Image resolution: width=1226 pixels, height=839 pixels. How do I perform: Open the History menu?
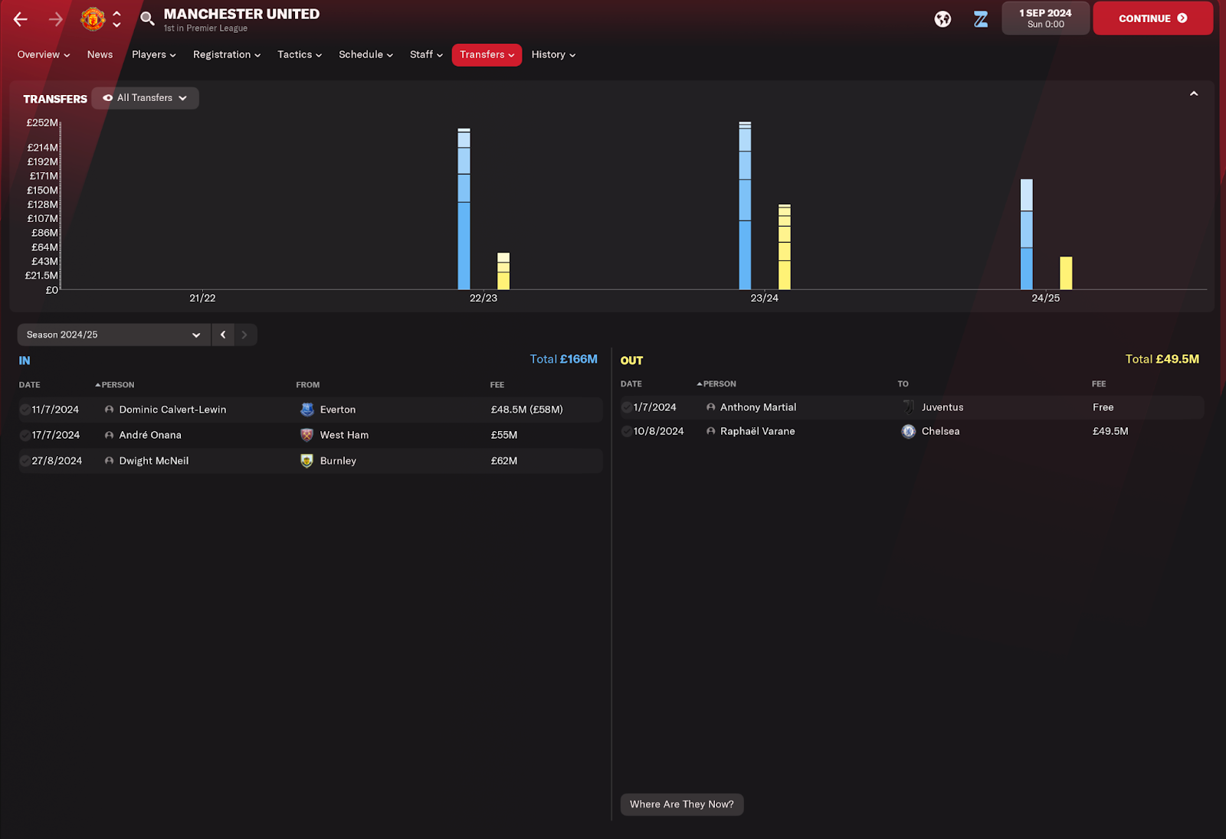pos(553,54)
